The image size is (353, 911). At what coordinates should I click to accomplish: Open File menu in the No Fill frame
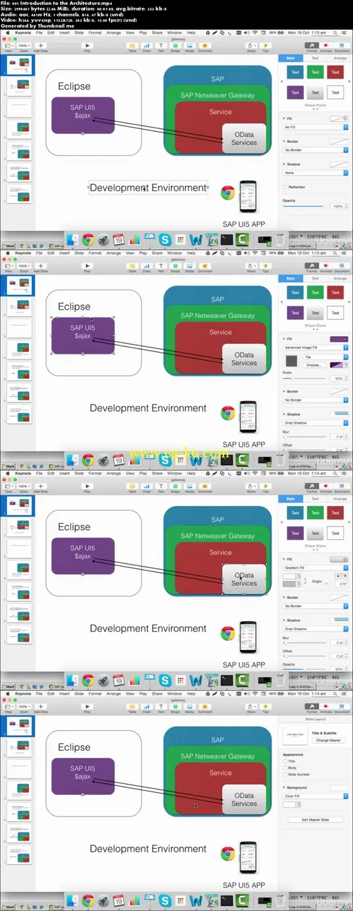point(39,33)
